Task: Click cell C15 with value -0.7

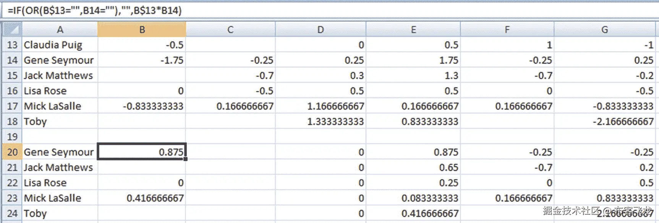Action: tap(230, 75)
